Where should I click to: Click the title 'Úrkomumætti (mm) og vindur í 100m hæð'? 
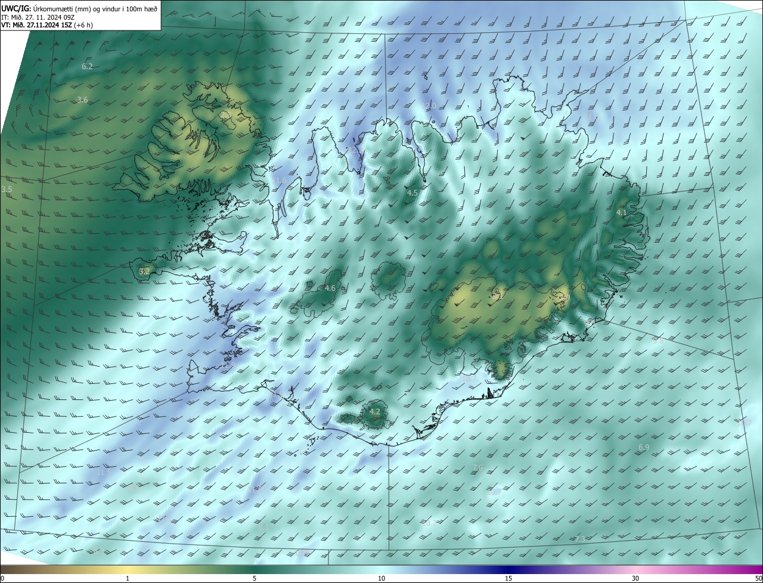[95, 8]
